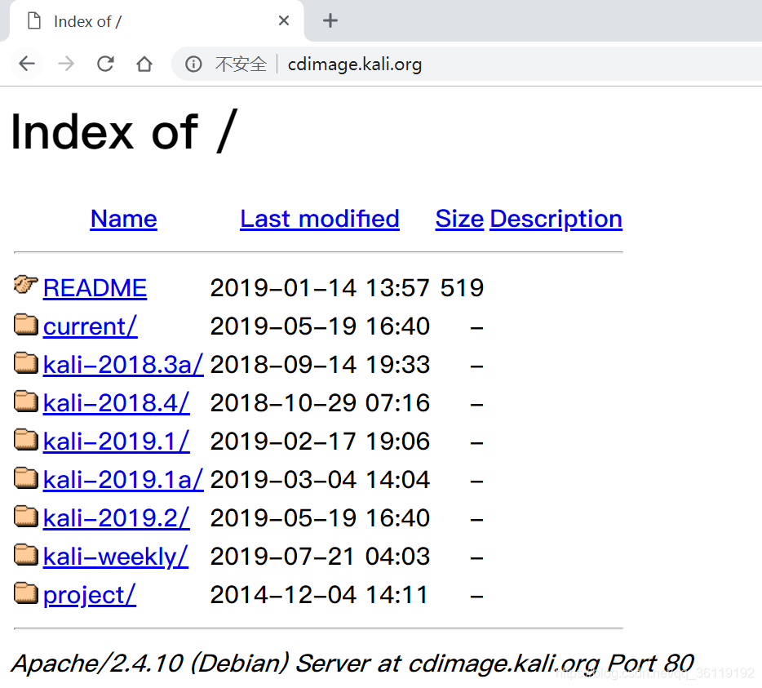Open the kali-2019.1/ directory
Viewport: 762px width, 688px height.
pos(116,442)
